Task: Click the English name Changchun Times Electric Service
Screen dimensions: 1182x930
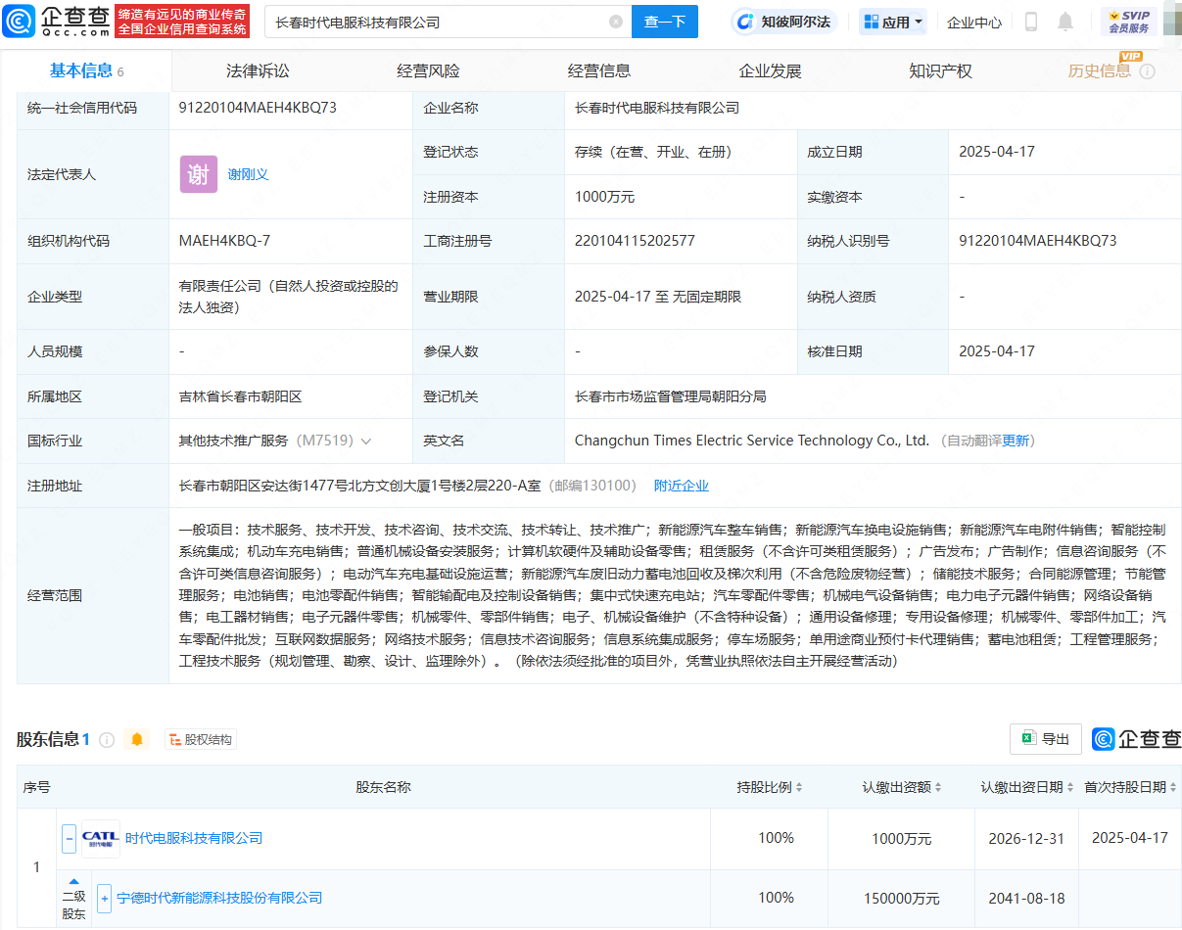Action: (752, 442)
